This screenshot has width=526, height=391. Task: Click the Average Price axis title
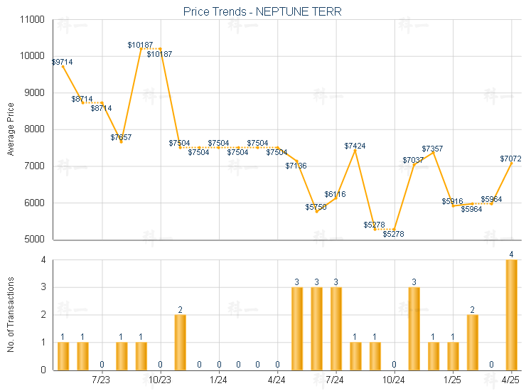click(11, 129)
